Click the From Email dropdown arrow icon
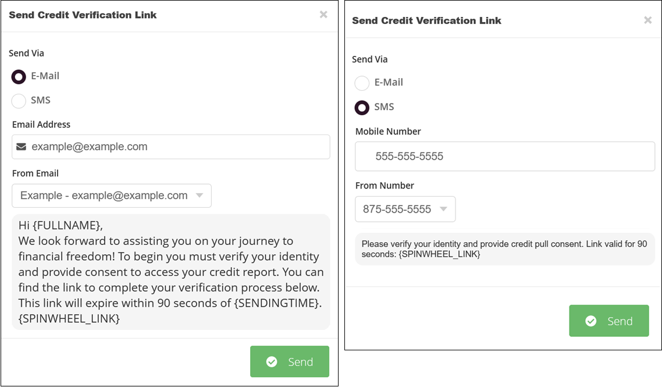This screenshot has width=662, height=387. [x=201, y=196]
